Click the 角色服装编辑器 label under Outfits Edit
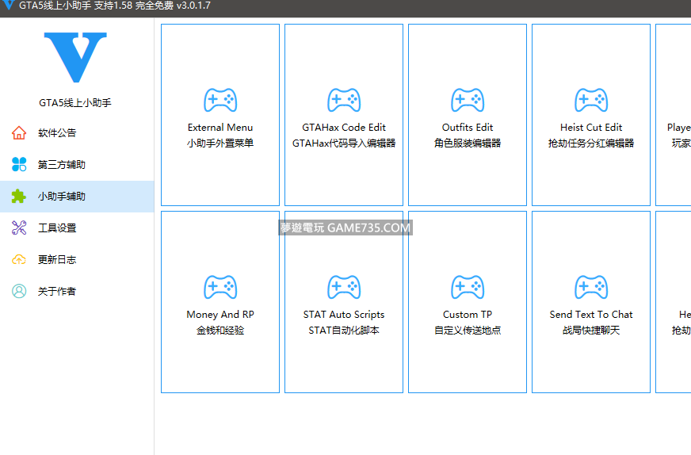 click(468, 143)
